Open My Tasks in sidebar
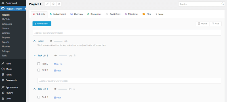Screen dimensions: 227x102 [x=6, y=19]
